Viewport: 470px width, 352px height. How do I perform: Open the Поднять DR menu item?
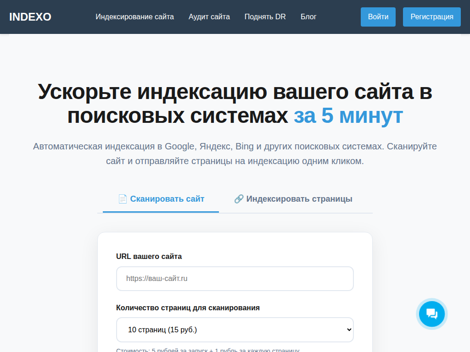[x=265, y=17]
